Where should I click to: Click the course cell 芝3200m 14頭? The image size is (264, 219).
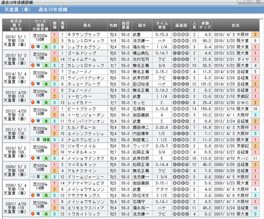40,186
